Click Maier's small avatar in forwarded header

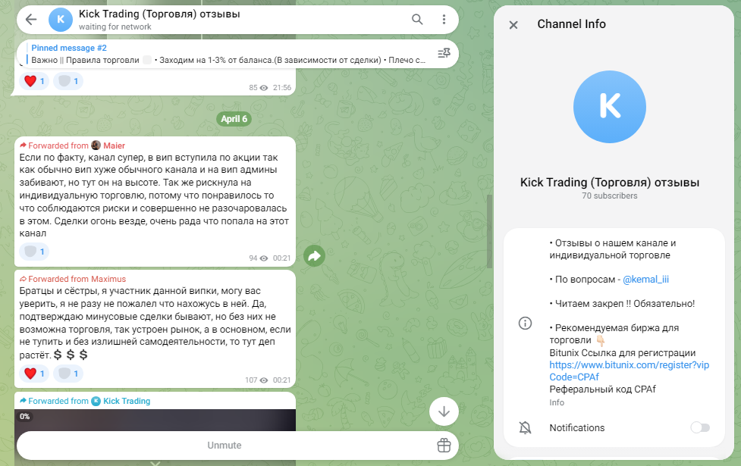click(96, 145)
